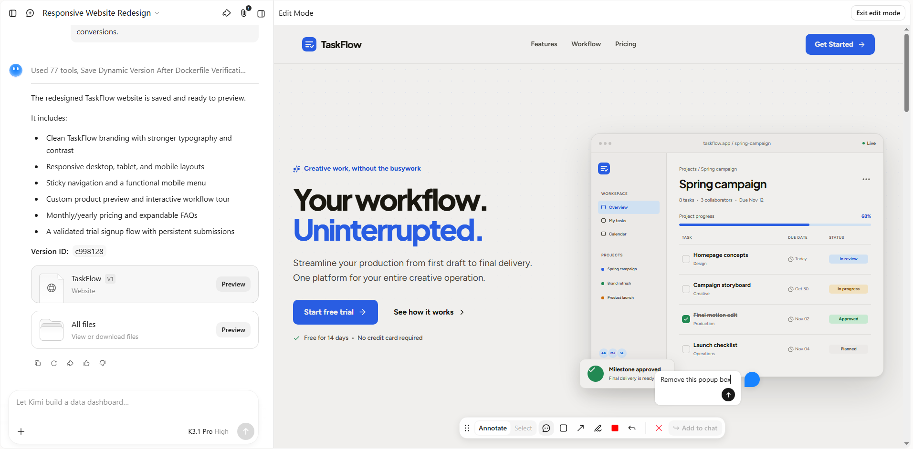Toggle the right preview panel layout
This screenshot has height=449, width=913.
261,13
